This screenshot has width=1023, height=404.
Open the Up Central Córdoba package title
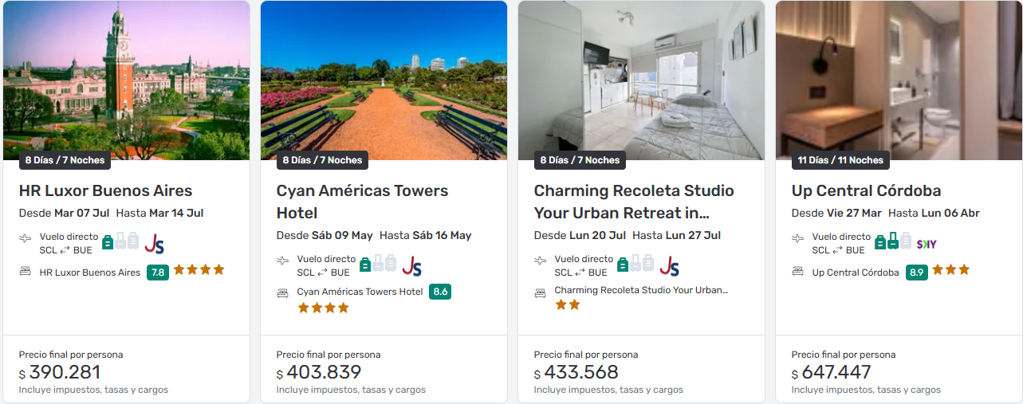866,191
